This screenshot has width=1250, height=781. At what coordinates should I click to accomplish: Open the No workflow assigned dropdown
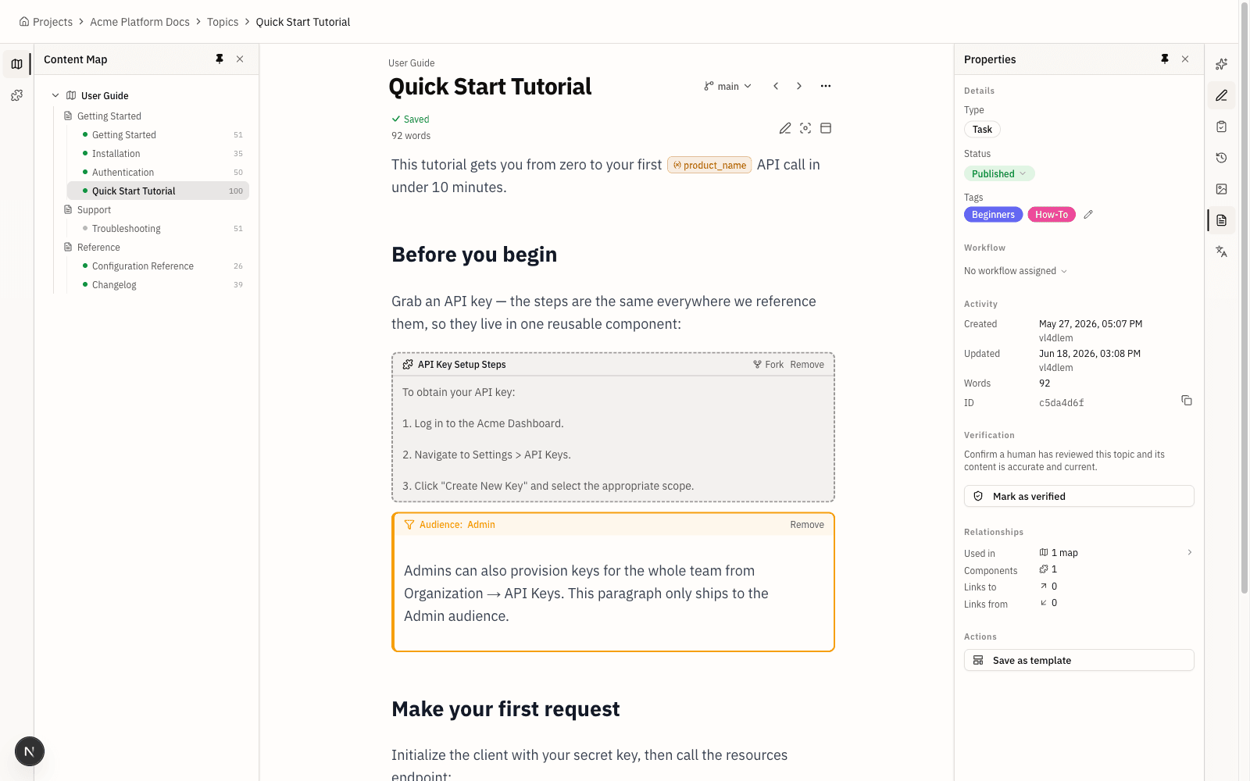click(x=1016, y=271)
